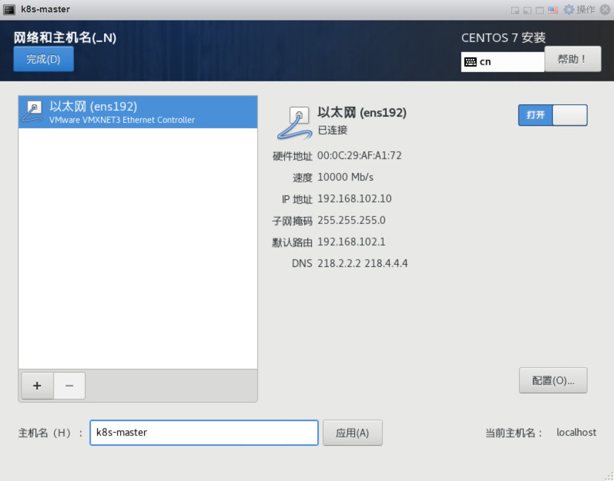Click the large network icon beside 已连接

pyautogui.click(x=294, y=123)
